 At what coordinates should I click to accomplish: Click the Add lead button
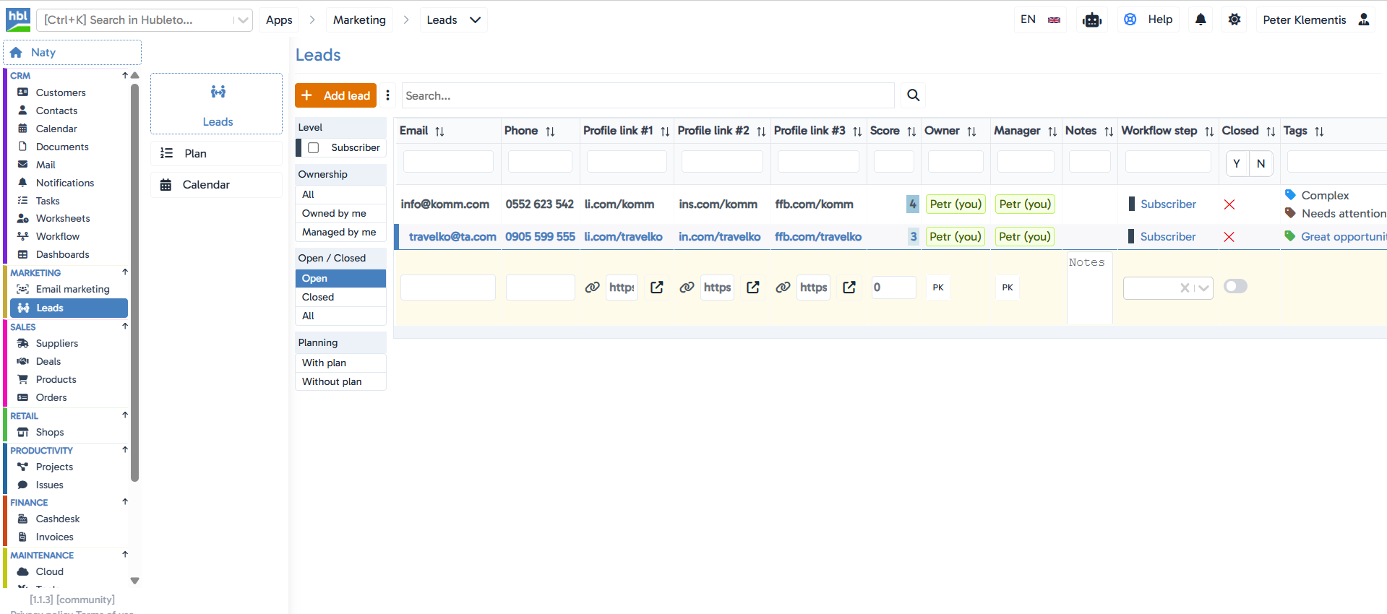pos(335,95)
